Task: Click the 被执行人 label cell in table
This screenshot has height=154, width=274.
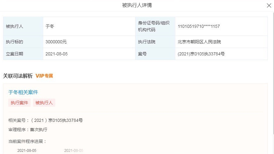Action: [23, 26]
